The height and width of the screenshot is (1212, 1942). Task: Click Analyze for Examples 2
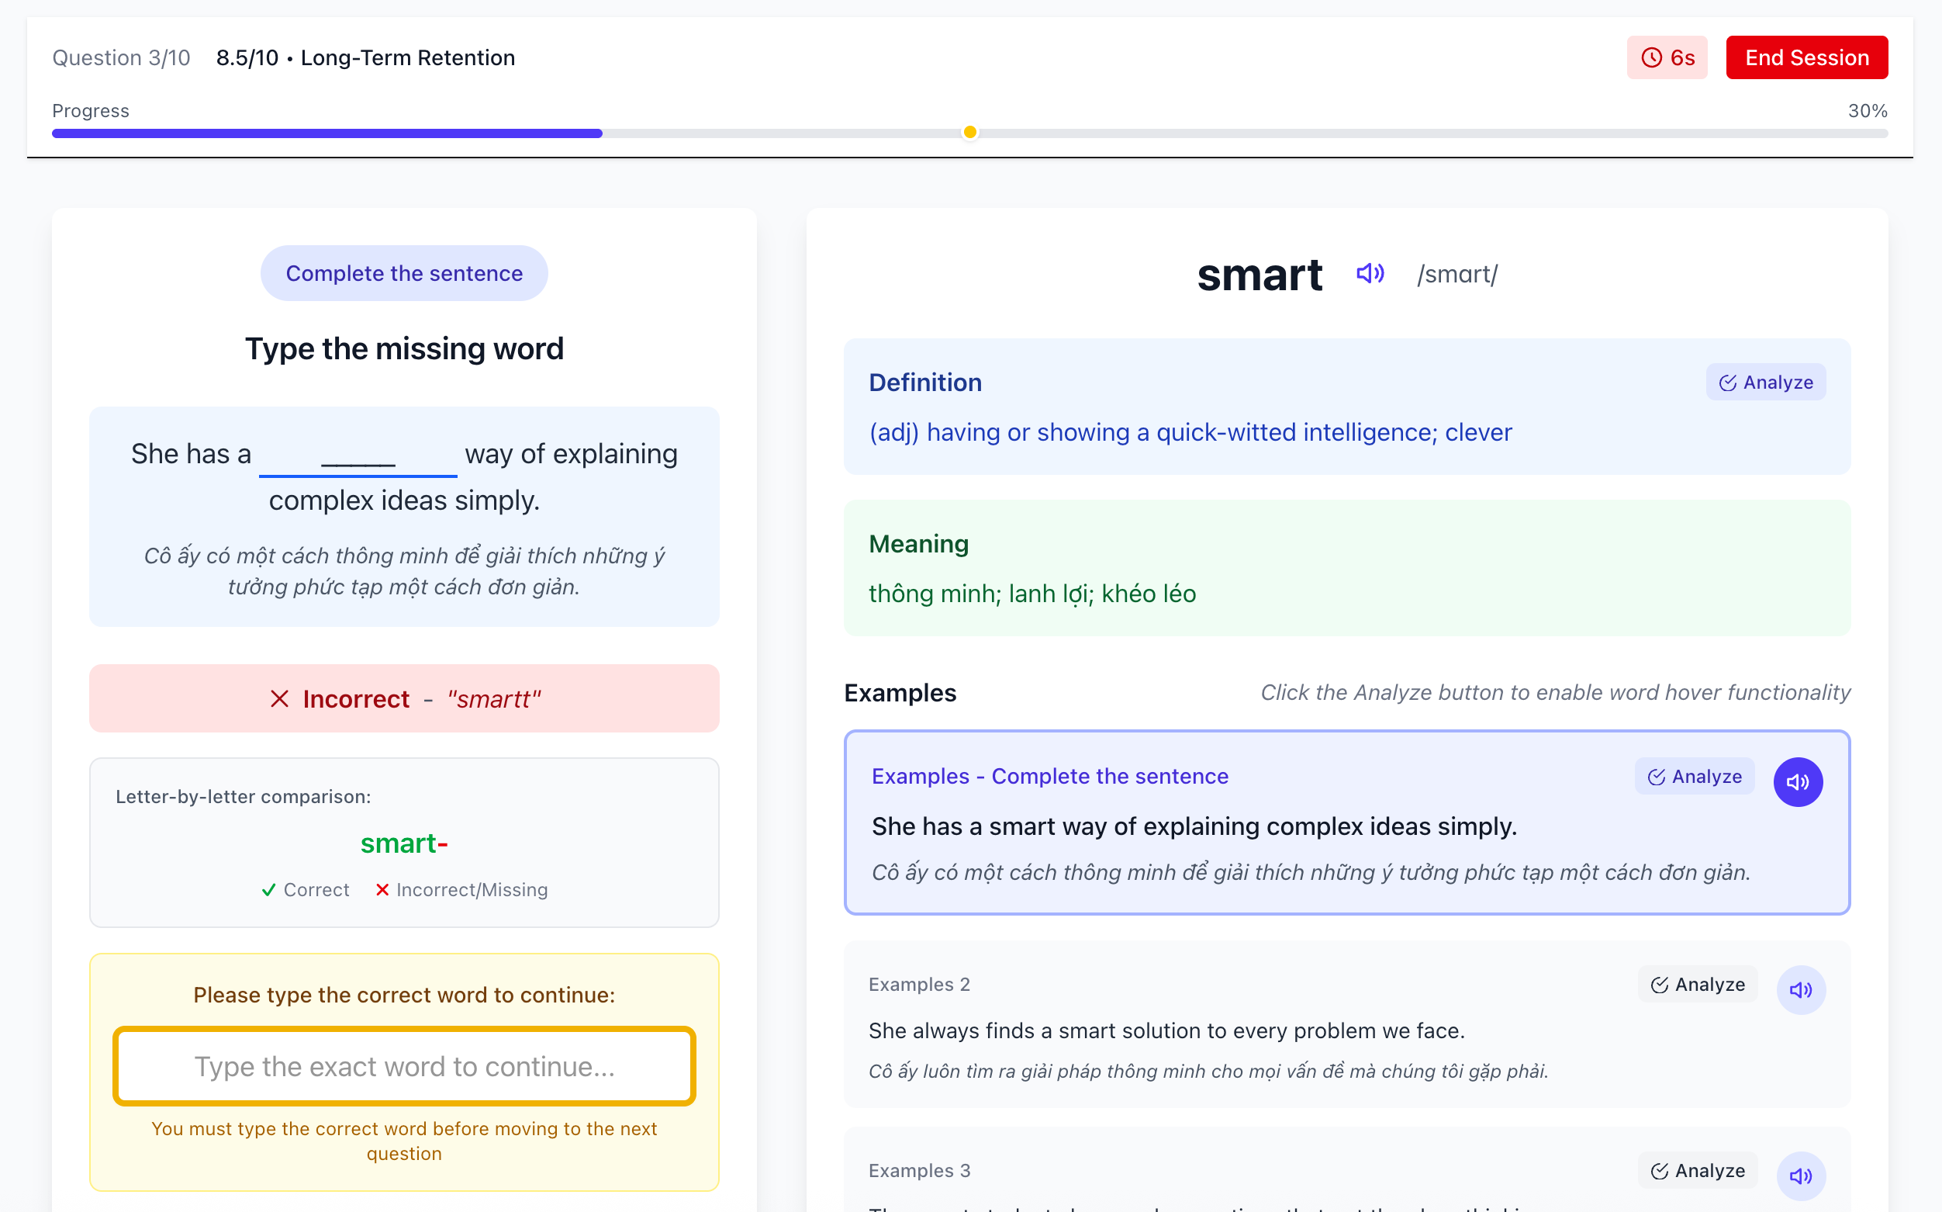coord(1697,985)
